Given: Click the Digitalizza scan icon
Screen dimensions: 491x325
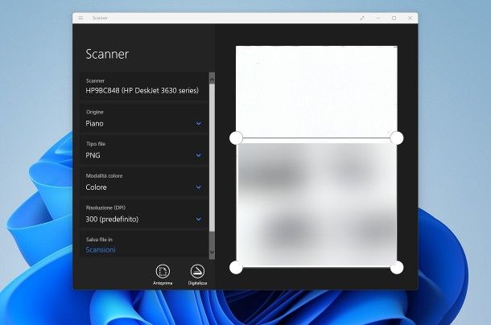Looking at the screenshot, I should point(197,271).
